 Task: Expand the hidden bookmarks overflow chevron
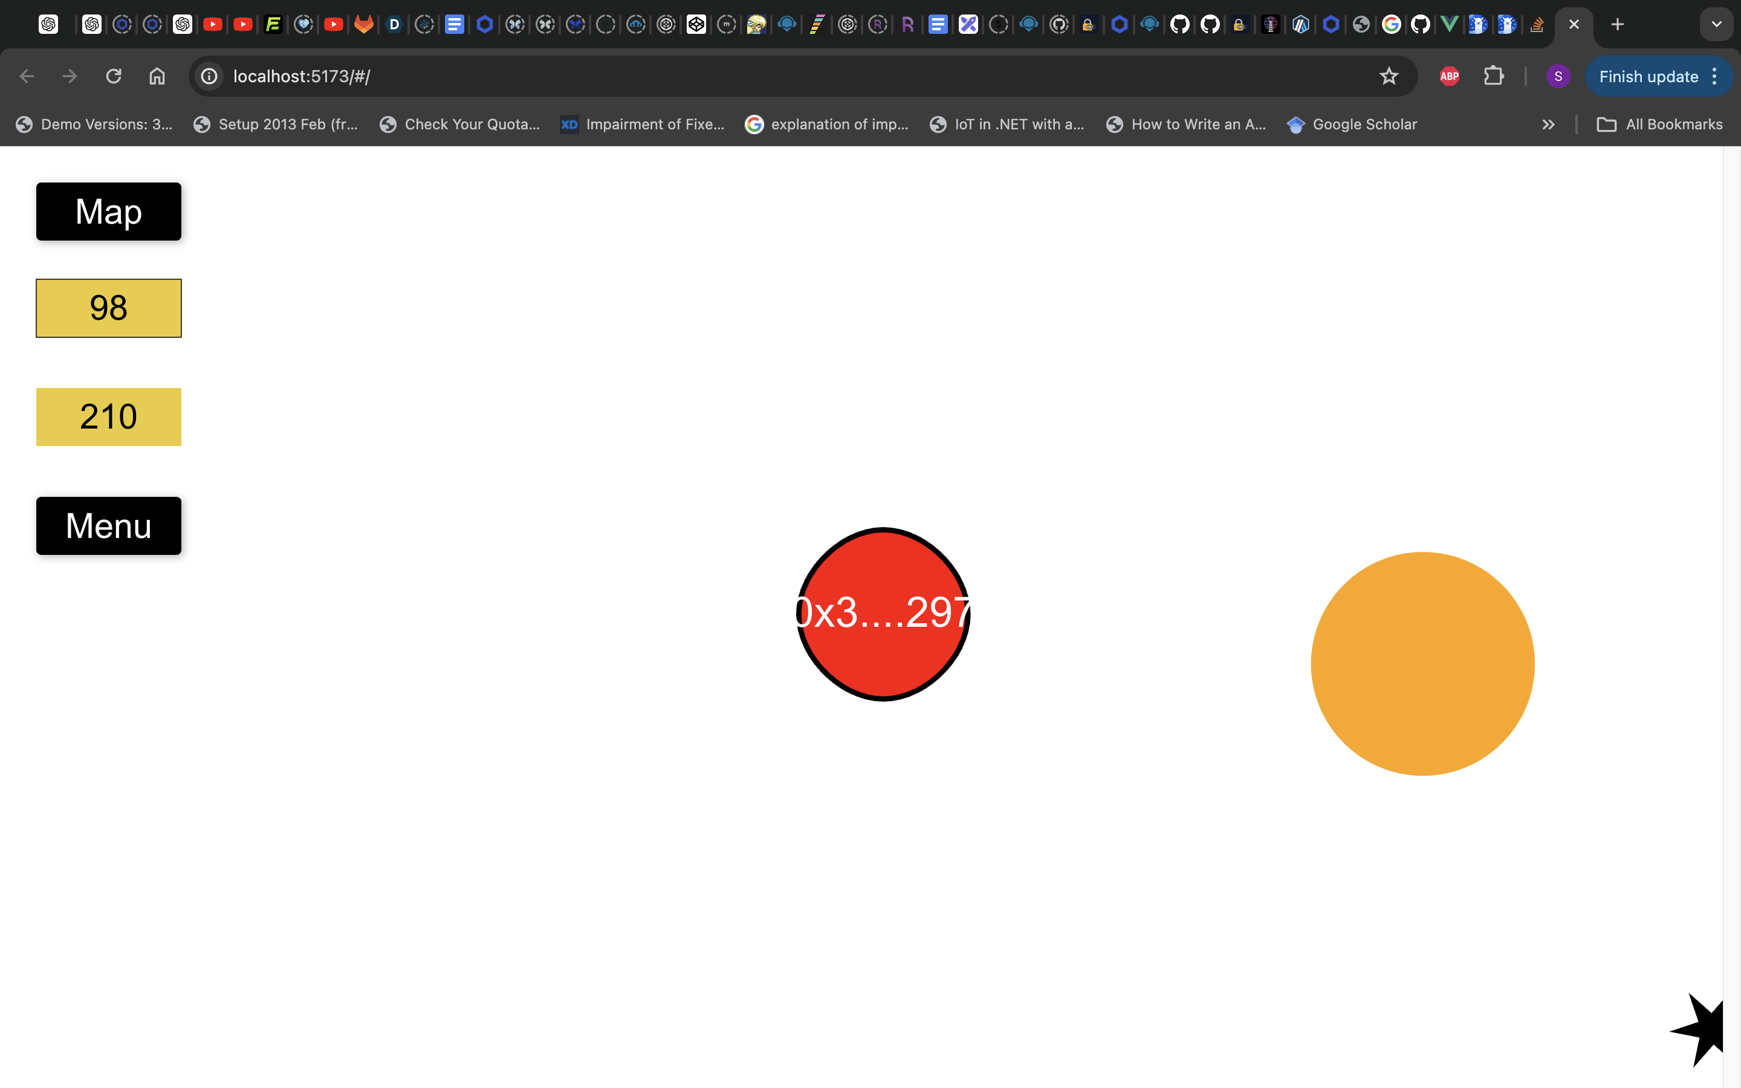tap(1548, 125)
